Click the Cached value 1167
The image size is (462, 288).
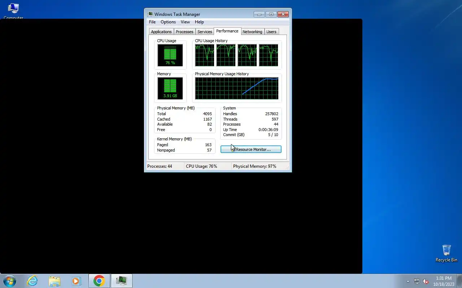pos(208,119)
